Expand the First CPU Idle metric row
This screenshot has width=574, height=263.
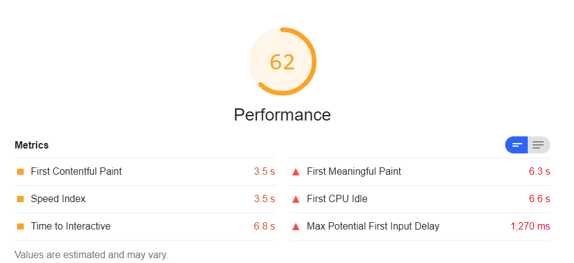(337, 199)
